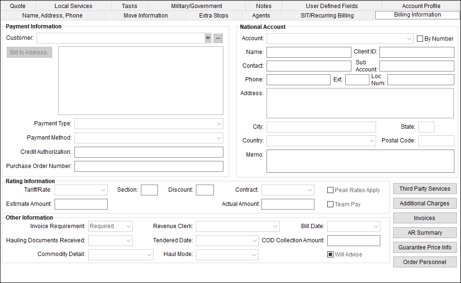
Task: Switch to the Quote tab
Action: [x=18, y=6]
